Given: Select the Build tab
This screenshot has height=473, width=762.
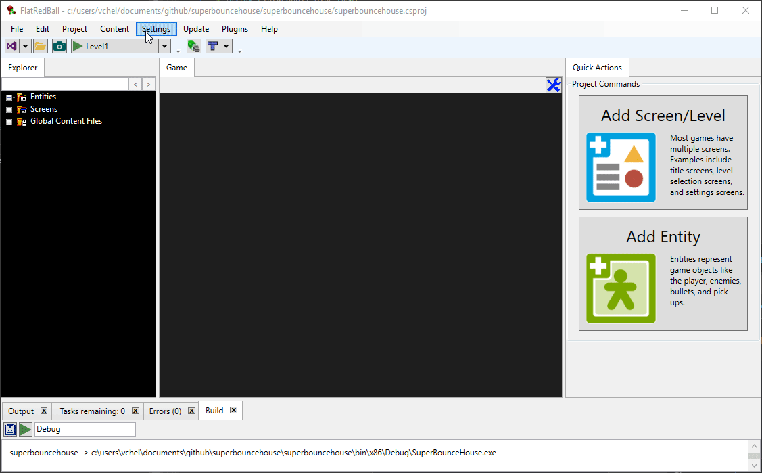Looking at the screenshot, I should click(x=214, y=411).
